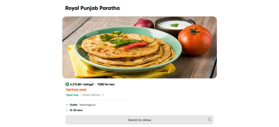The width and height of the screenshot is (279, 127).
Task: Open the snack cuisine link
Action: pyautogui.click(x=83, y=90)
